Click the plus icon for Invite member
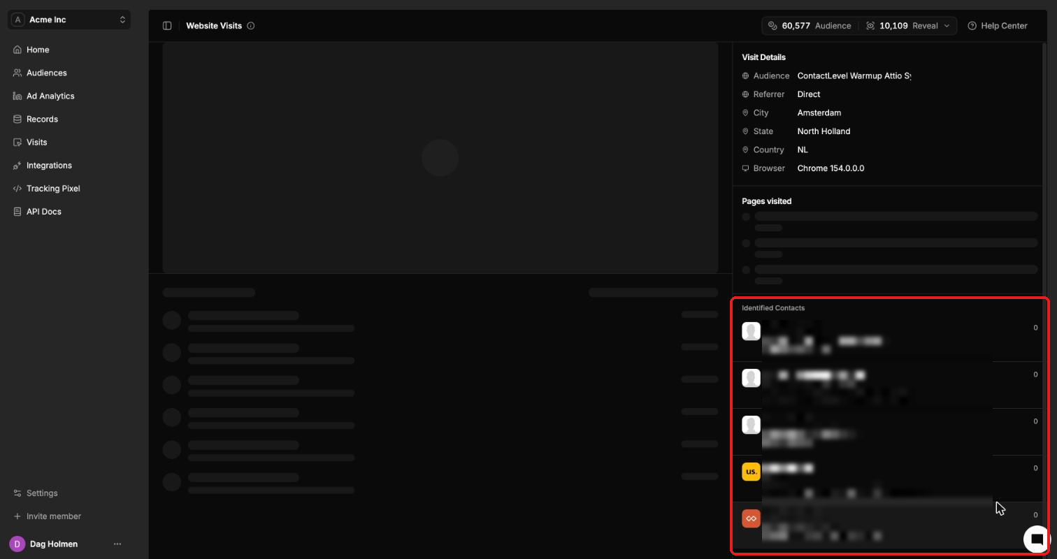This screenshot has width=1057, height=559. point(17,516)
